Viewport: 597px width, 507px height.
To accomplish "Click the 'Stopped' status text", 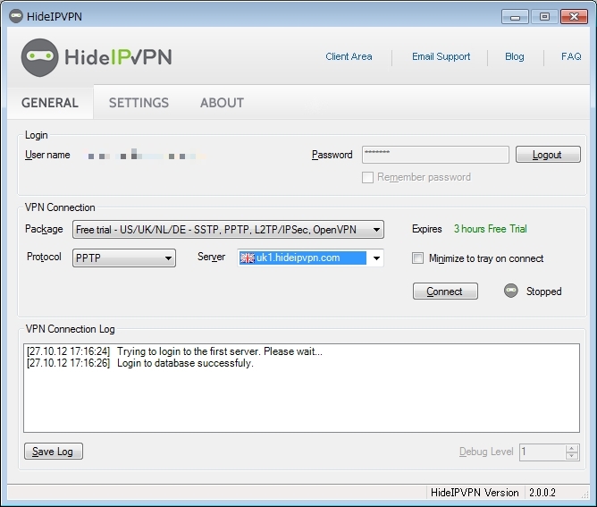I will [x=543, y=292].
